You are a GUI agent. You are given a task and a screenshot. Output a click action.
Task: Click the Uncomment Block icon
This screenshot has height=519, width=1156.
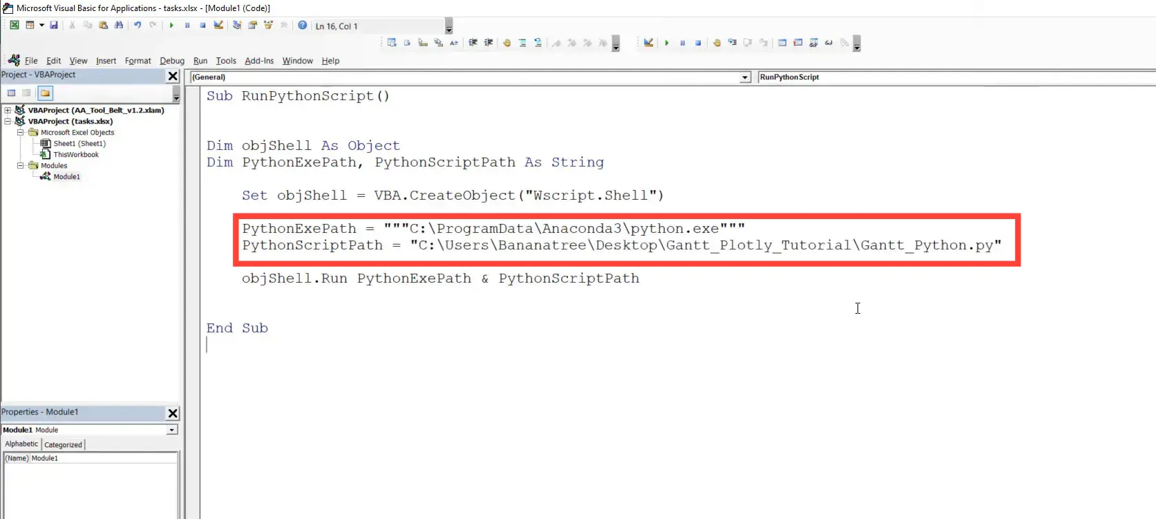coord(538,43)
